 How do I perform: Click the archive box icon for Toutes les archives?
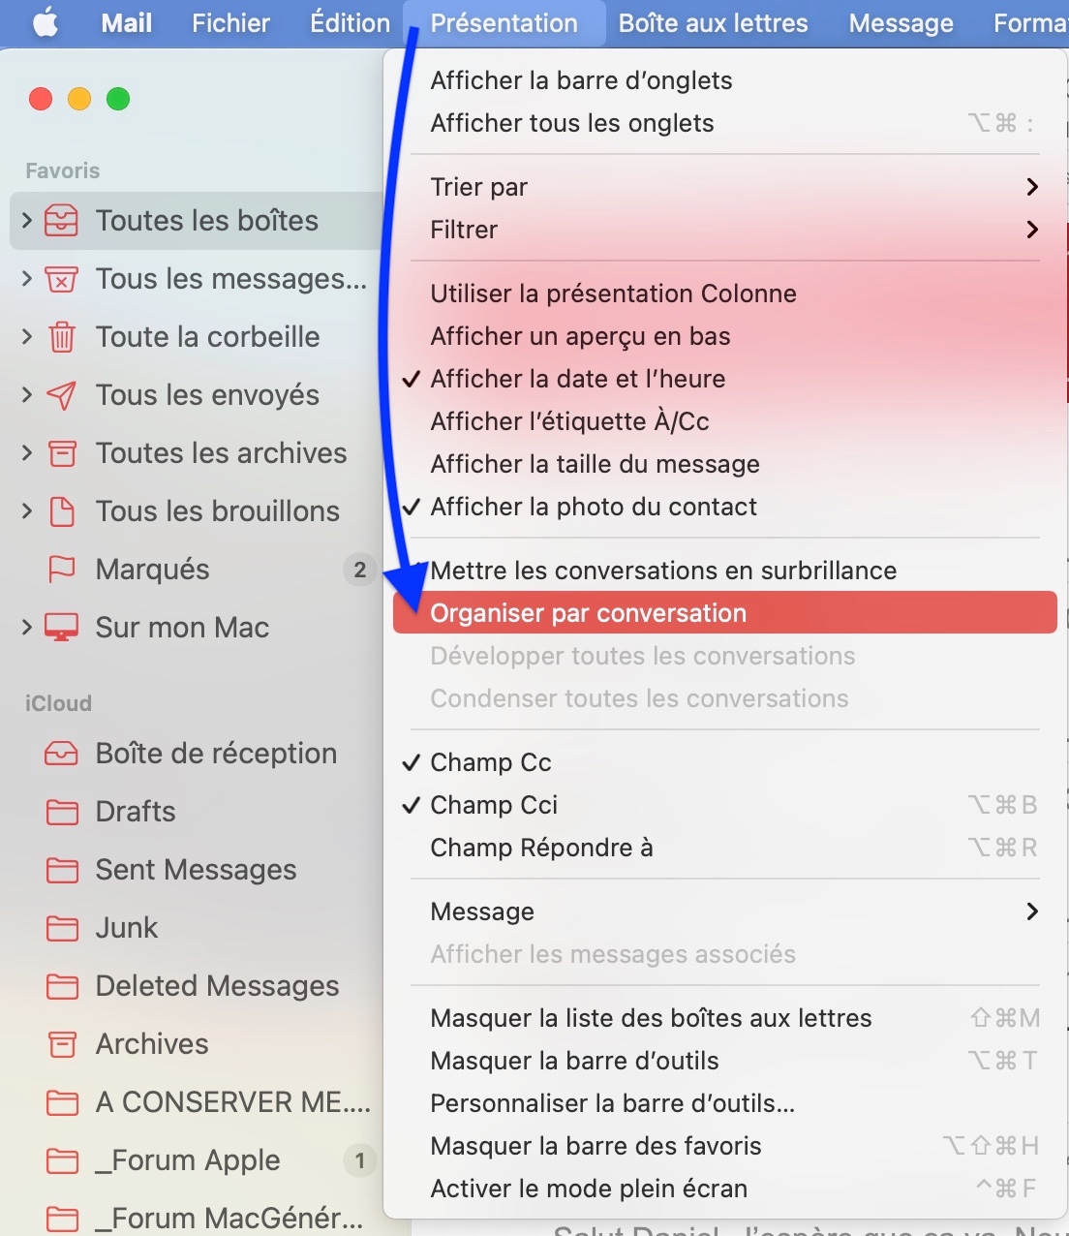pyautogui.click(x=62, y=453)
